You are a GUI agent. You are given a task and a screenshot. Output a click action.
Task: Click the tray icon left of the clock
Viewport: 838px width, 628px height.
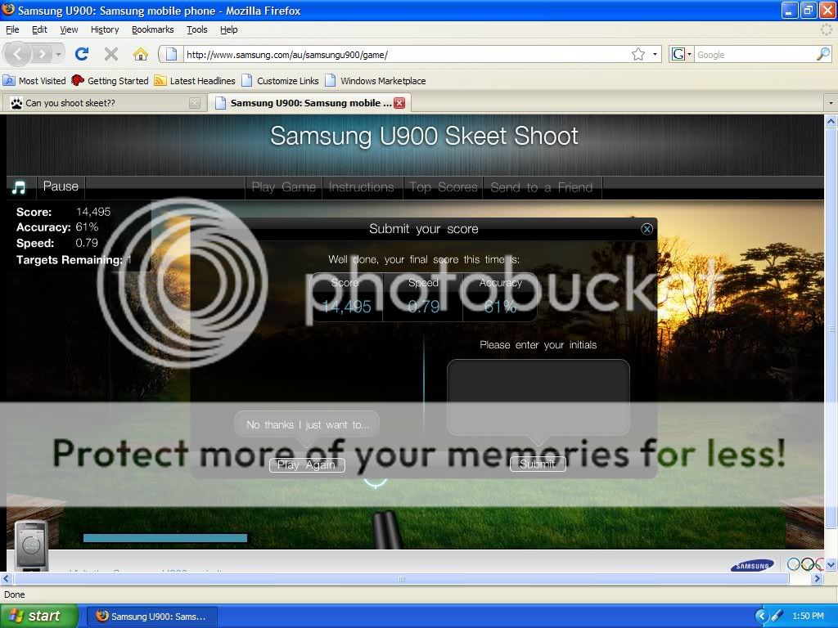[777, 617]
